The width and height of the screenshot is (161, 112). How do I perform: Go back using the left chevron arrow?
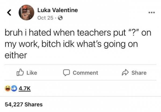9,12
